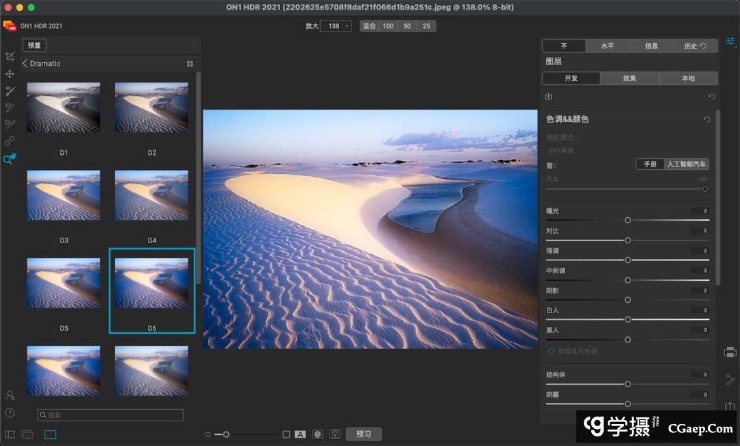
Task: Activate the Zoom and Pan view tool
Action: click(10, 158)
